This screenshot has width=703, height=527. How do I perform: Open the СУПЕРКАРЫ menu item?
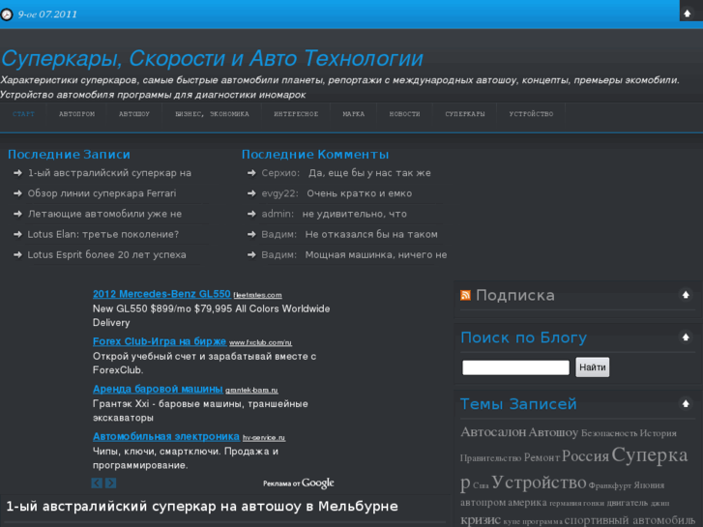465,114
